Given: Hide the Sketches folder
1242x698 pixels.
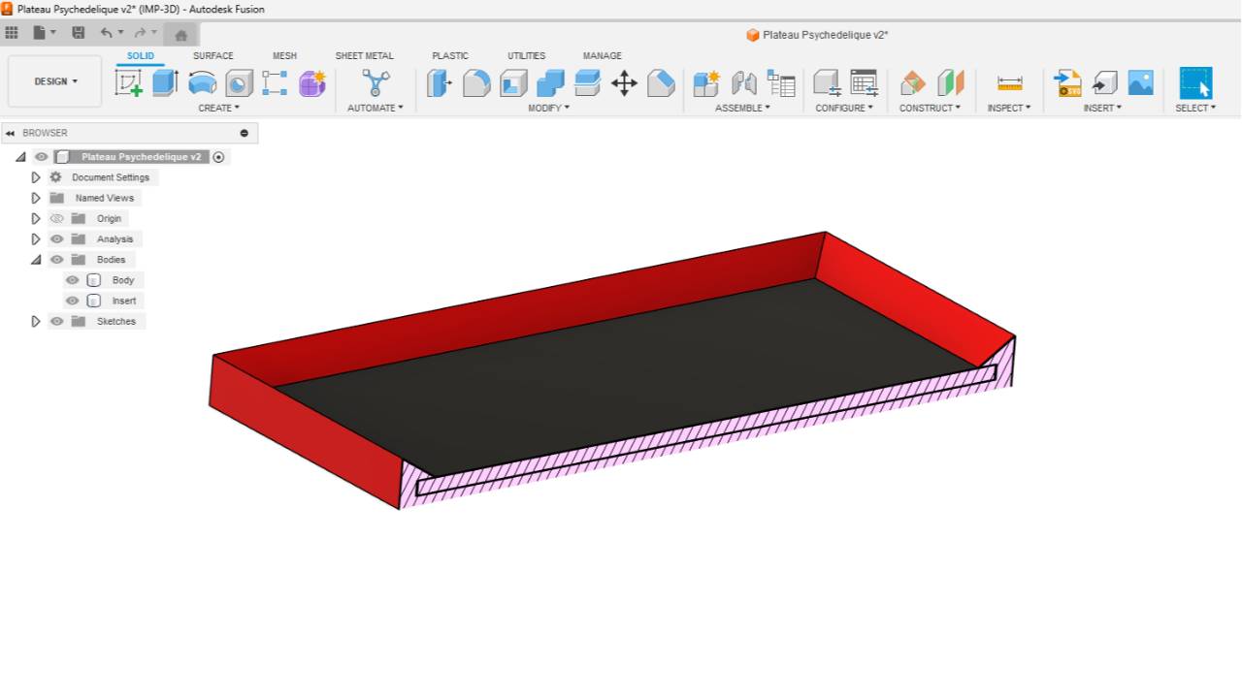Looking at the screenshot, I should point(56,322).
